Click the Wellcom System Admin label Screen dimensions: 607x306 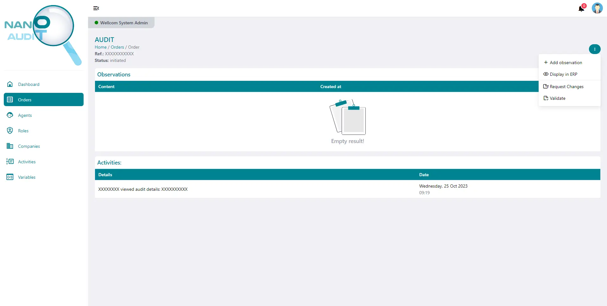click(x=124, y=22)
